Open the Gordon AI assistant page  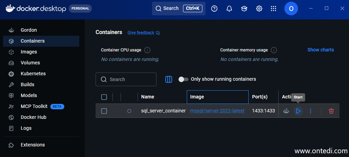[41, 30]
